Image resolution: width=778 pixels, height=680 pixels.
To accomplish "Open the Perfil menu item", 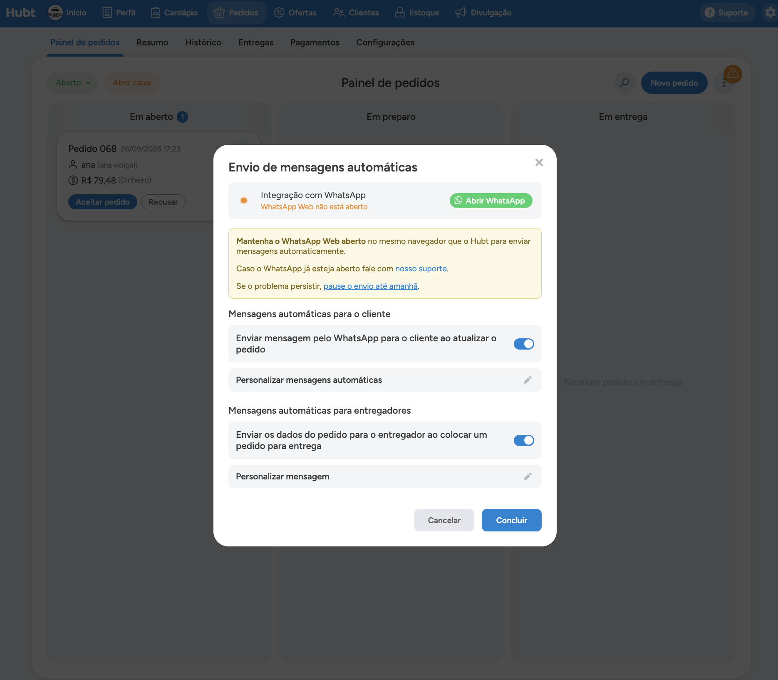I will (119, 12).
